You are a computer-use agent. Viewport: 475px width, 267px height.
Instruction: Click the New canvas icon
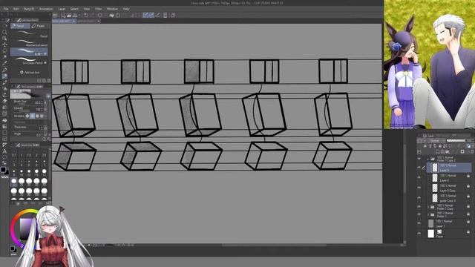(x=63, y=15)
